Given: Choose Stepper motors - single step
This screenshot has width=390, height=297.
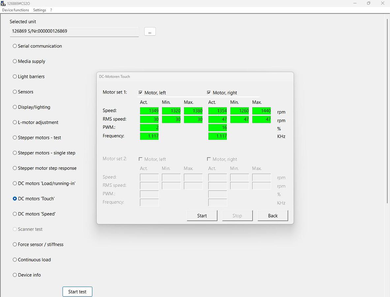Looking at the screenshot, I should [15, 153].
